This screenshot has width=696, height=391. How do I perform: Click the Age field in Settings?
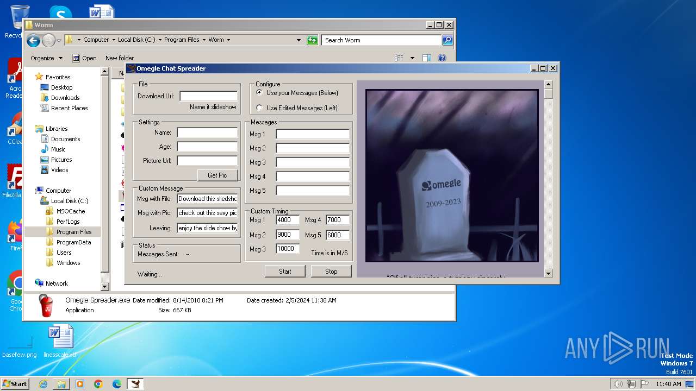207,147
